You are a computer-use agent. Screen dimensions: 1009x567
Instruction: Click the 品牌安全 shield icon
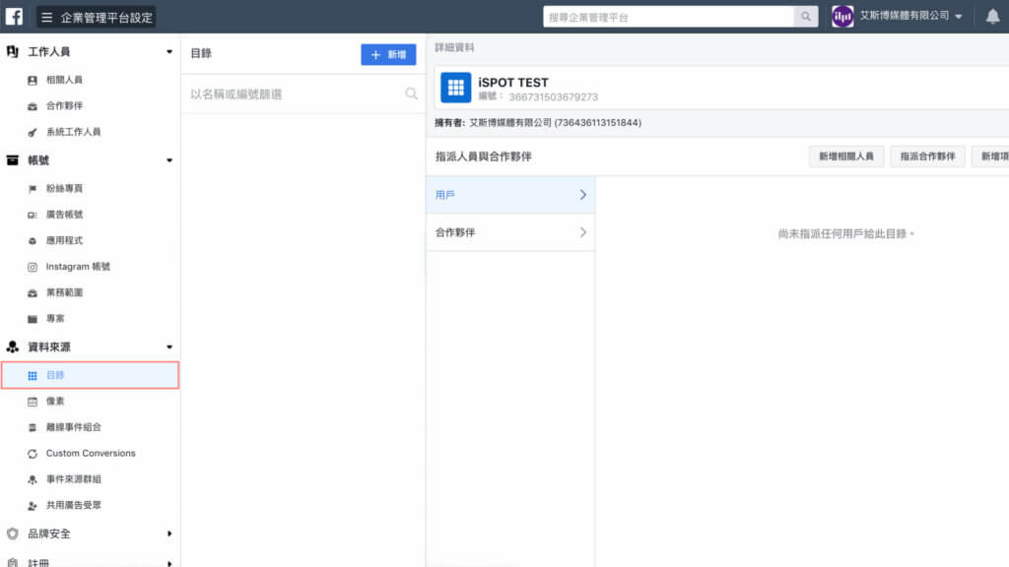[x=12, y=534]
